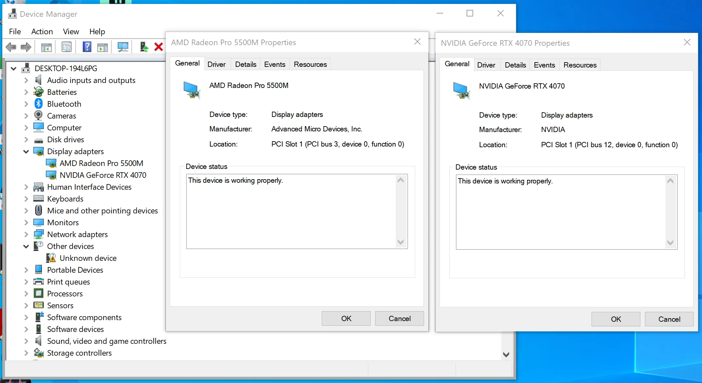
Task: Select AMD Radeon Pro 5500M in device tree
Action: (101, 163)
